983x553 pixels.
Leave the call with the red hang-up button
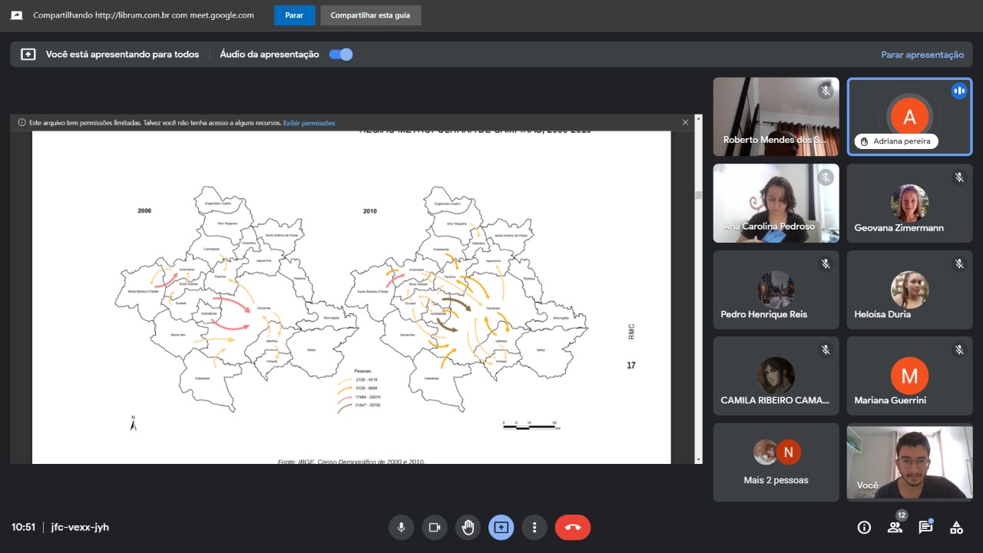coord(573,527)
